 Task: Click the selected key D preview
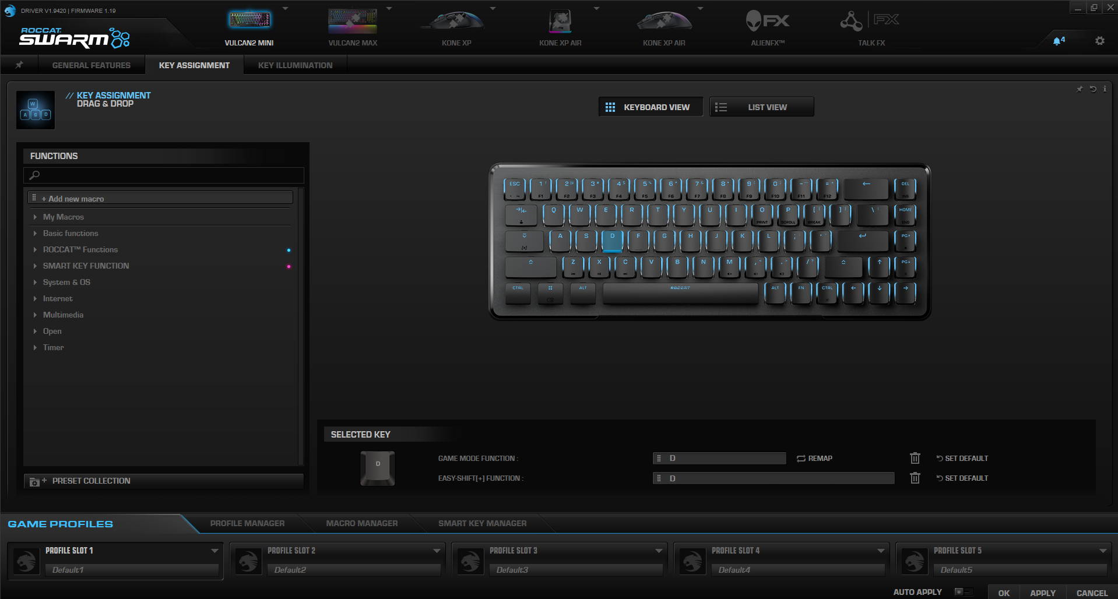(378, 468)
